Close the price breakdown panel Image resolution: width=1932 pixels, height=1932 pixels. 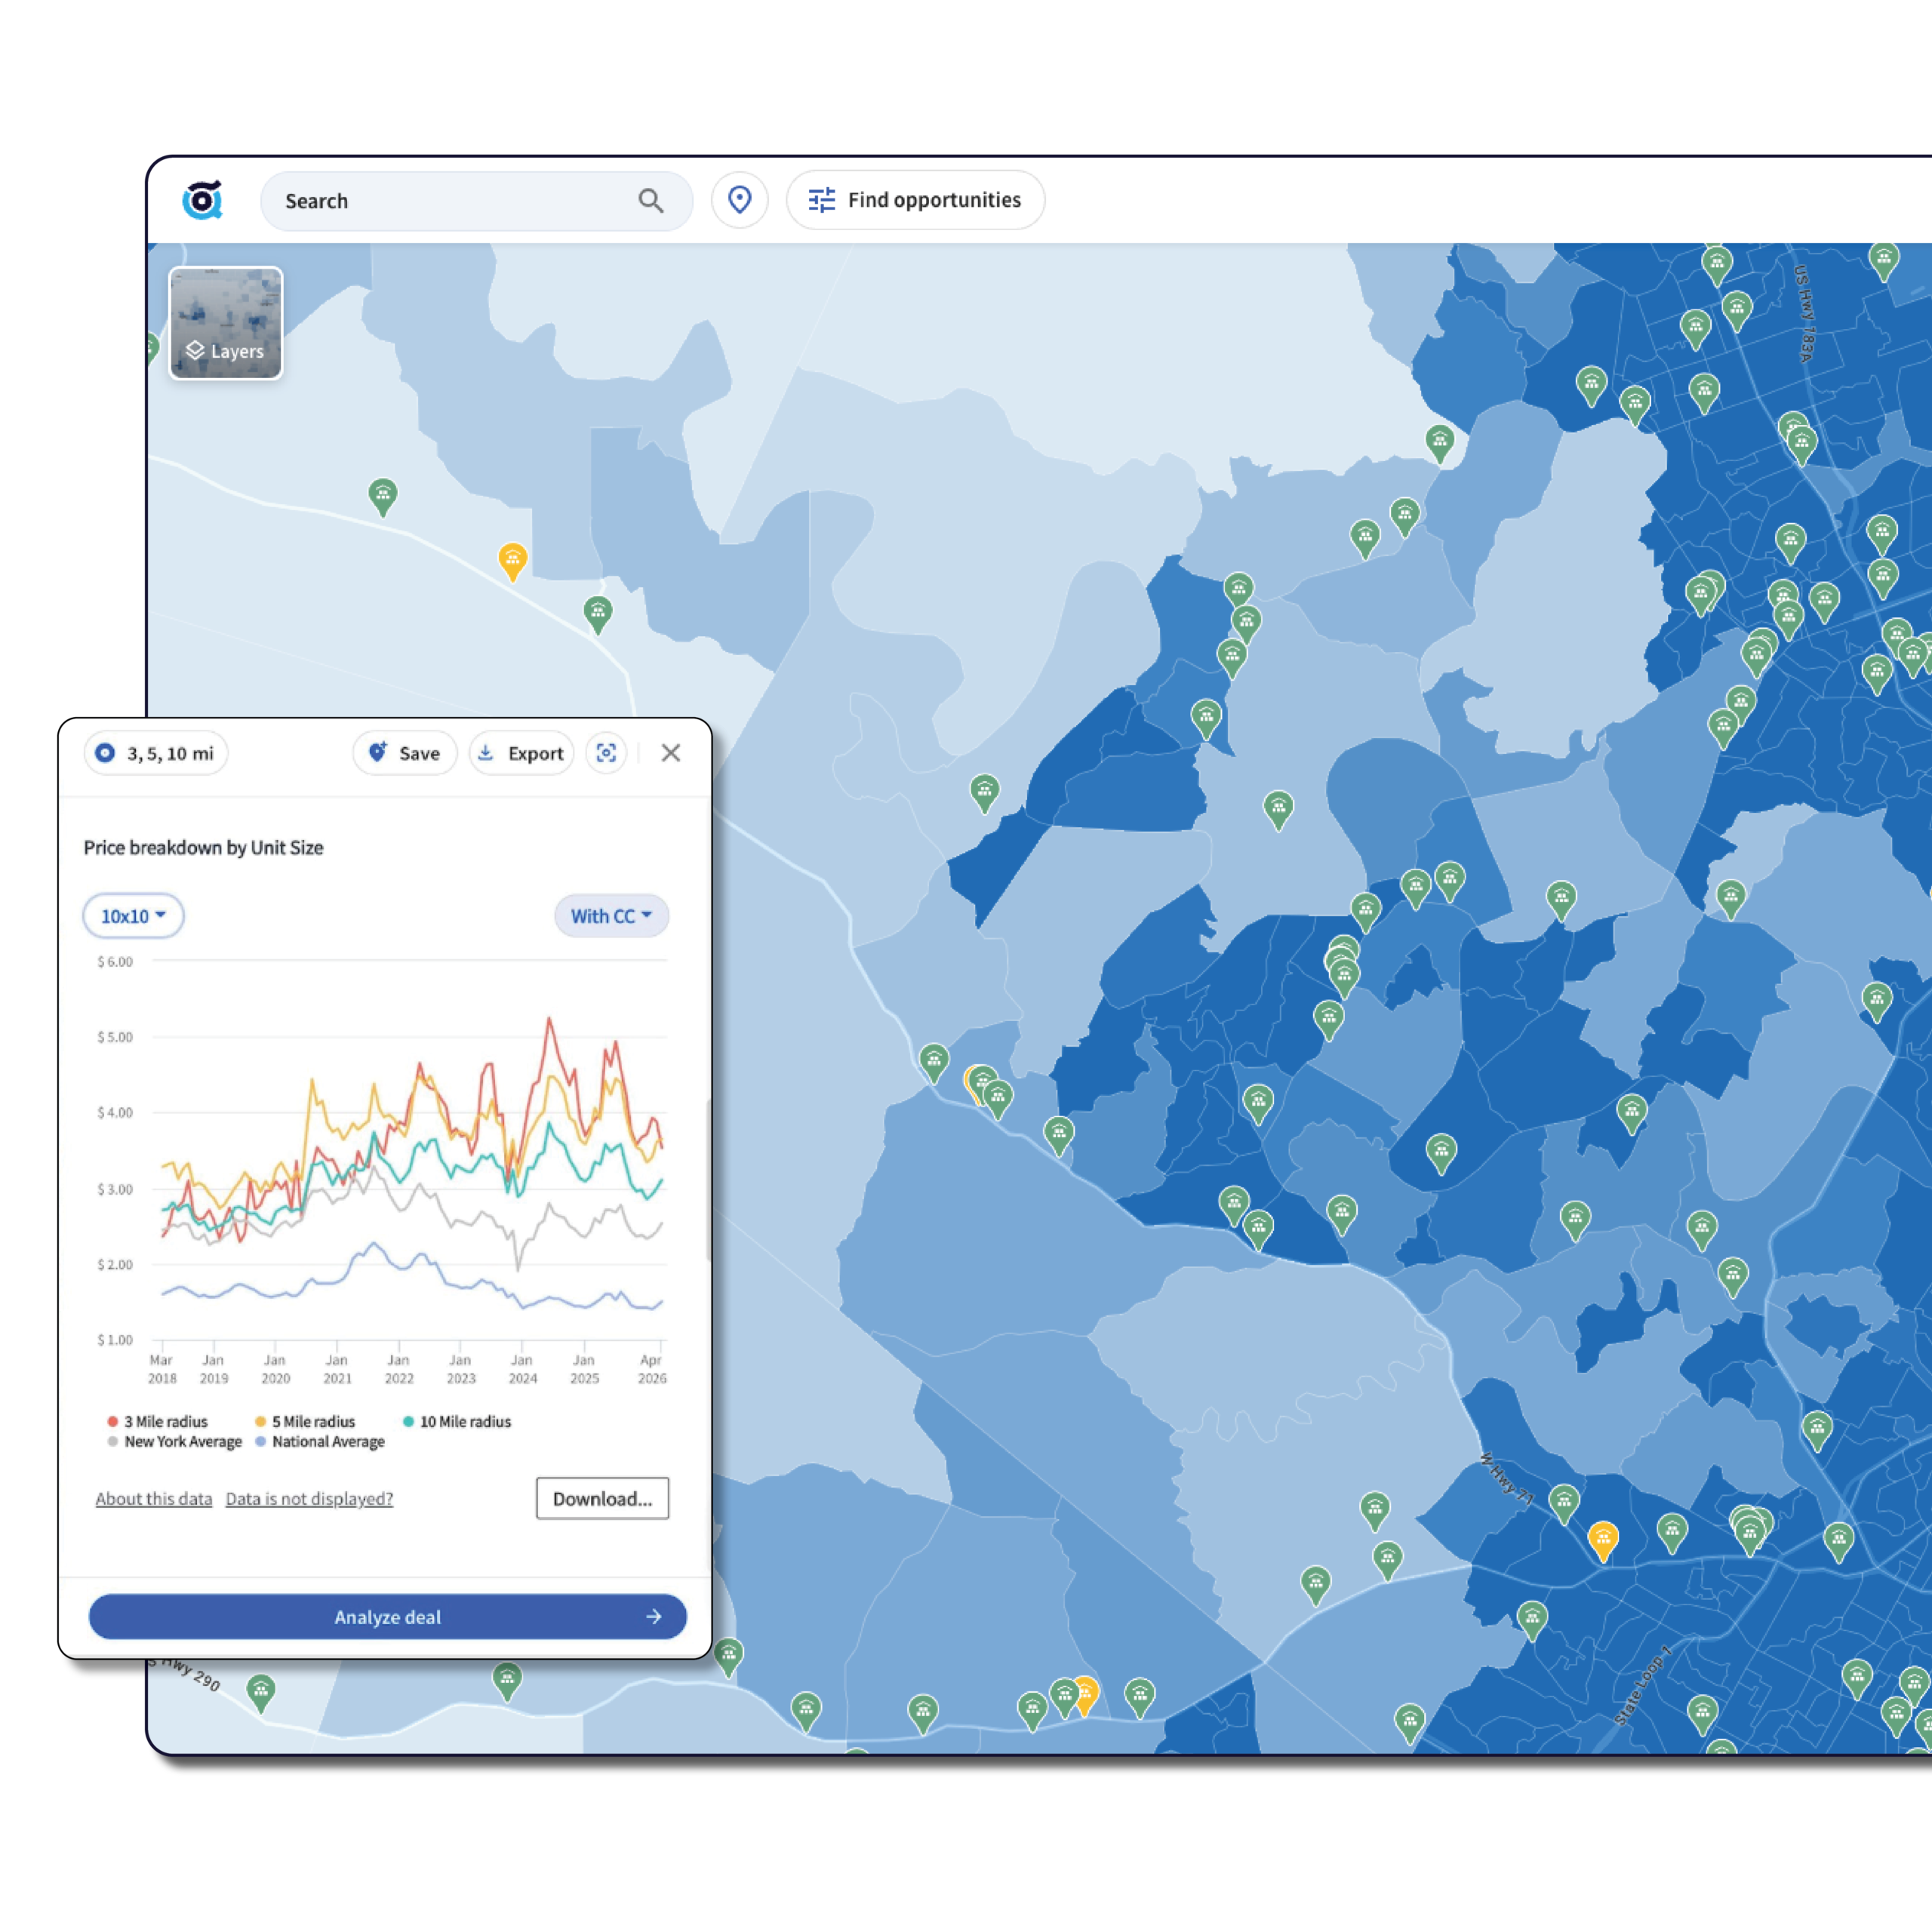click(671, 753)
